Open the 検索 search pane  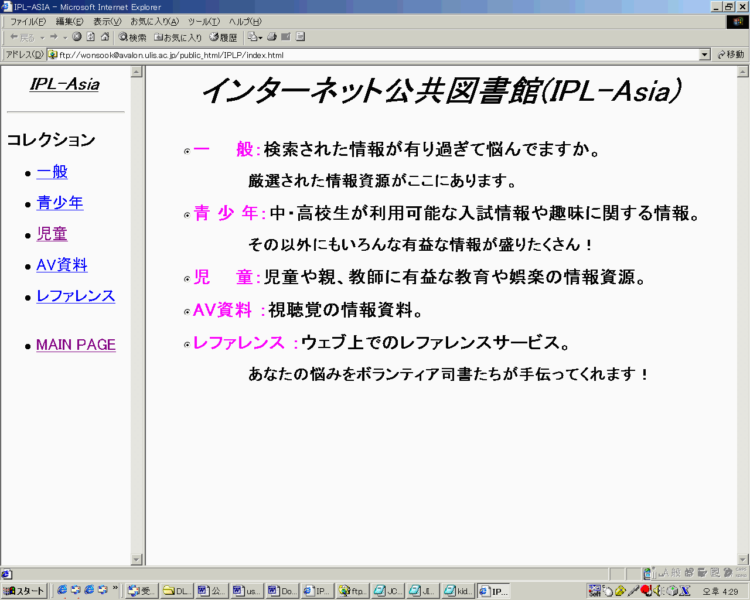(x=131, y=36)
